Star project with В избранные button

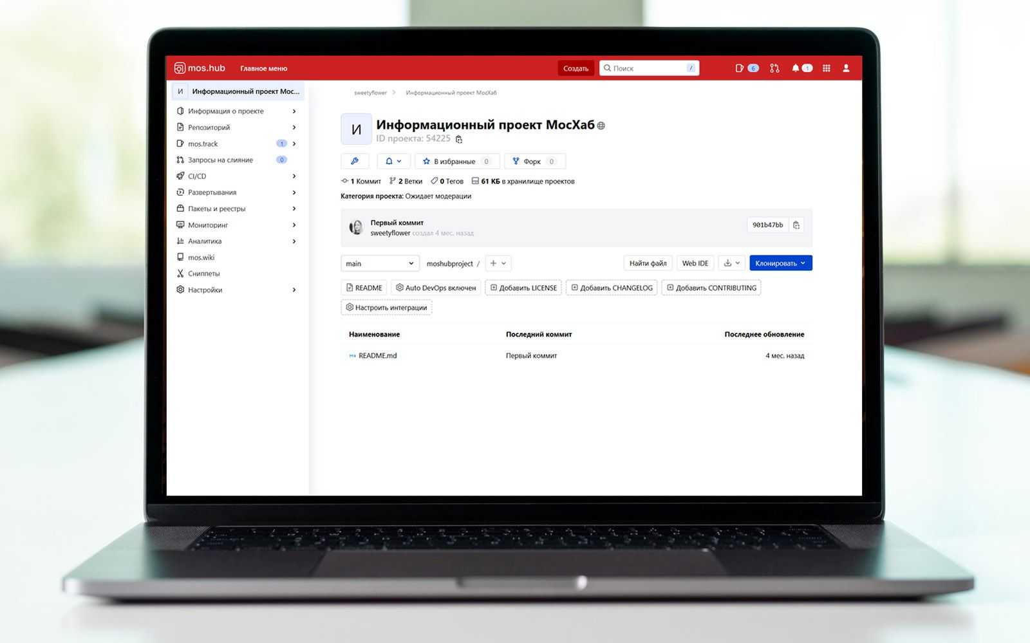point(449,162)
